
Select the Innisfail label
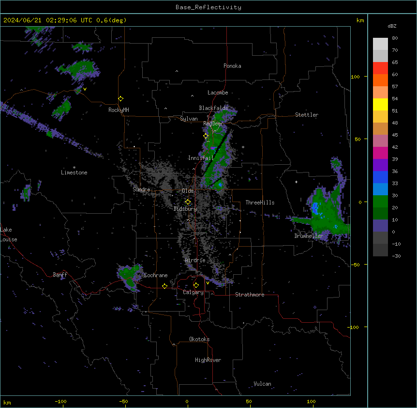[x=201, y=158]
